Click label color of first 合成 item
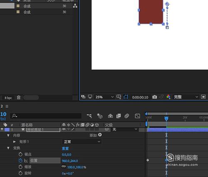This screenshot has width=208, height=177. tap(18, 6)
